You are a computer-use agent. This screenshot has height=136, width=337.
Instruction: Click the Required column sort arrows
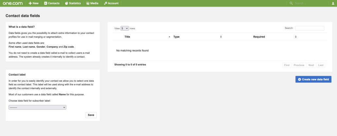tap(296, 37)
